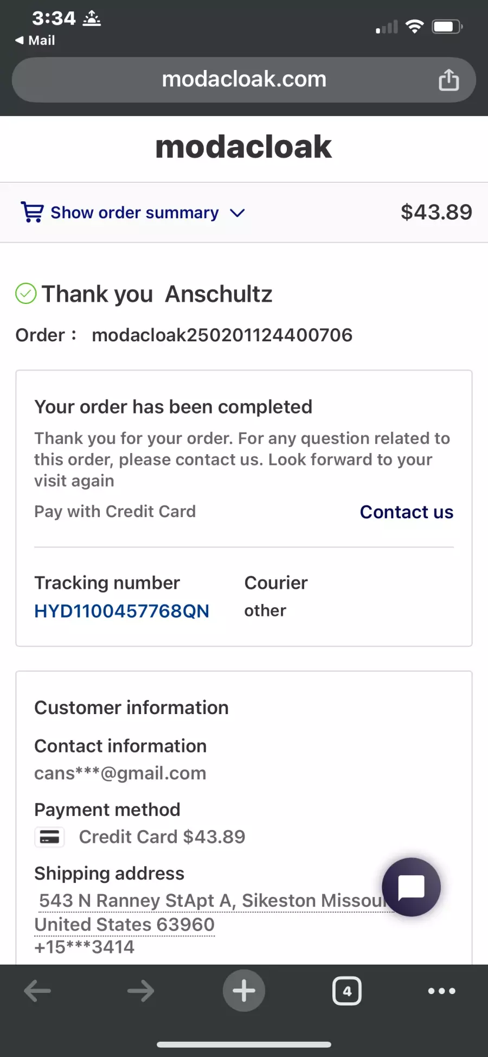Tap the browser back arrow
The width and height of the screenshot is (488, 1057).
pyautogui.click(x=37, y=991)
